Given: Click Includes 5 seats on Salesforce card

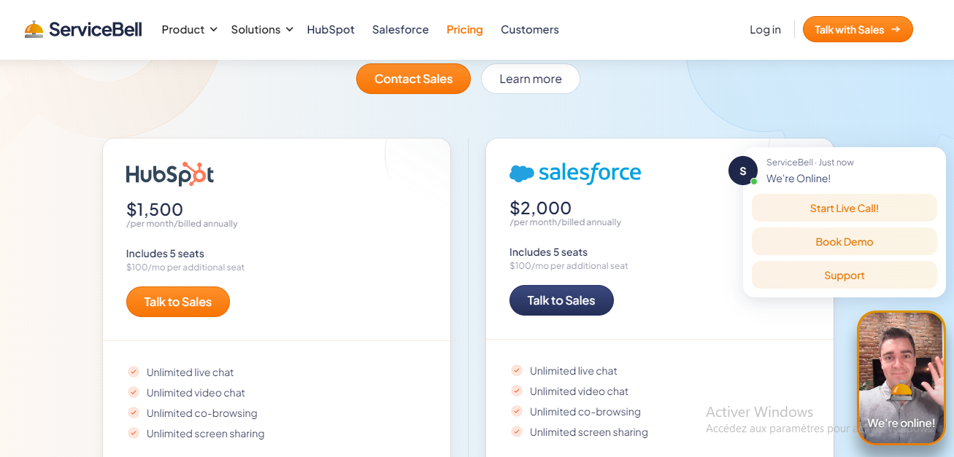Looking at the screenshot, I should tap(548, 252).
